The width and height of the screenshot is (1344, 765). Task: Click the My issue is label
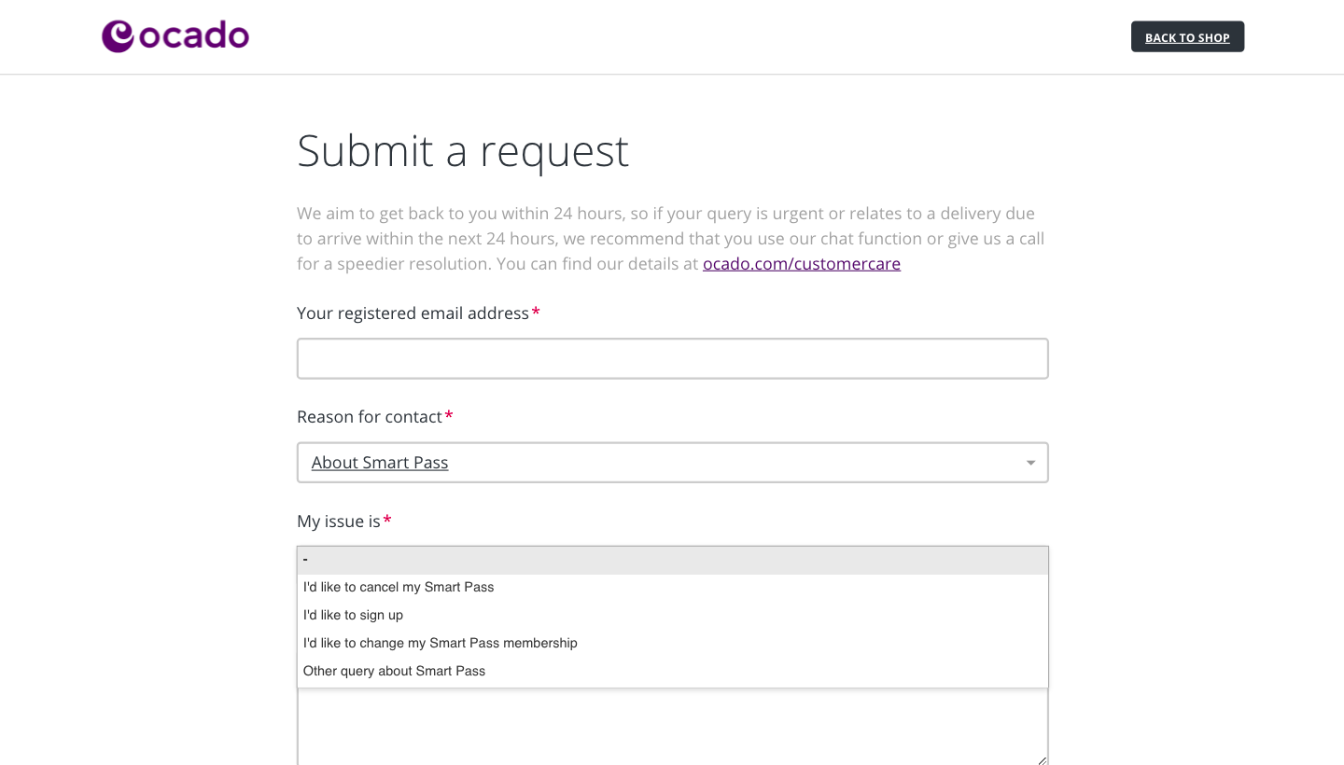tap(339, 522)
